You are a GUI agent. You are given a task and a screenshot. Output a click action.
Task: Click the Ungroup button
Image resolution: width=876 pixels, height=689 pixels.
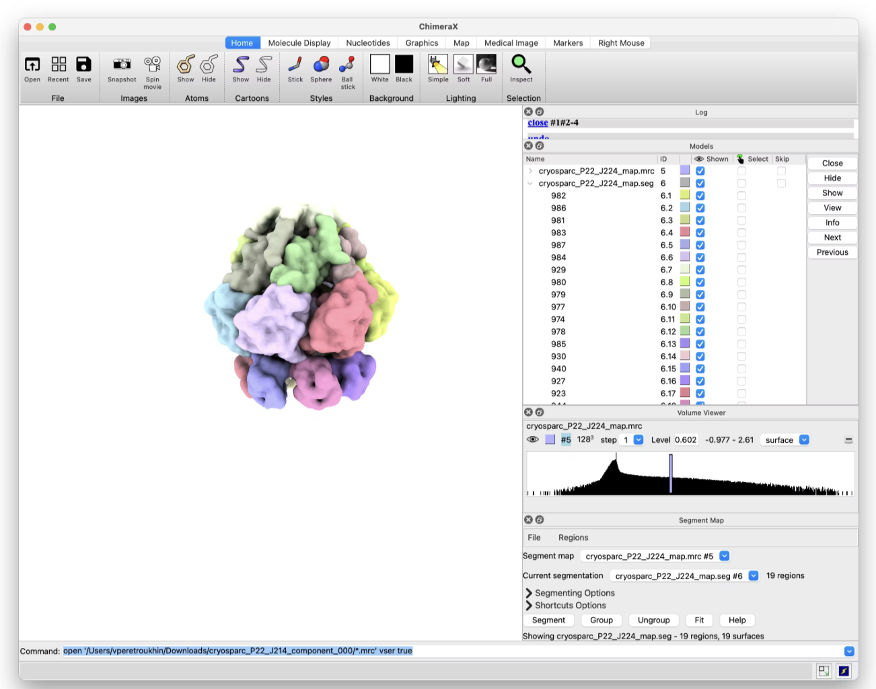pyautogui.click(x=653, y=620)
